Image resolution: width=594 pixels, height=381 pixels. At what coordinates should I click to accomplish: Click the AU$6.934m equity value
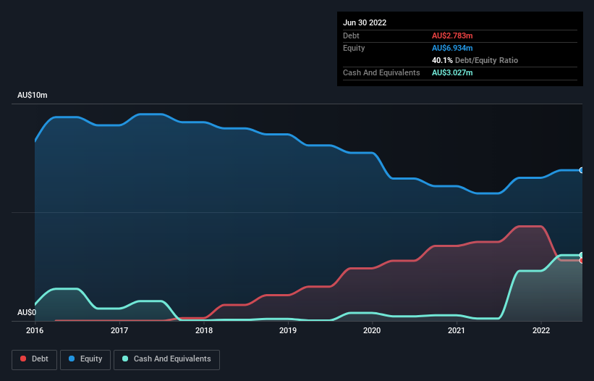(452, 48)
